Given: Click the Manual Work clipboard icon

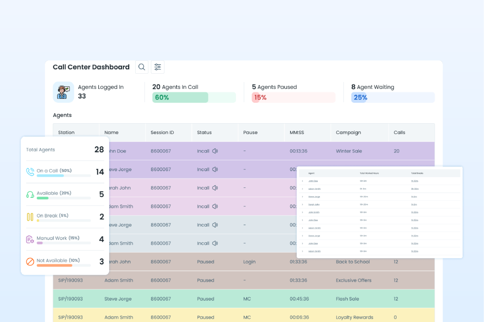Looking at the screenshot, I should (x=30, y=239).
